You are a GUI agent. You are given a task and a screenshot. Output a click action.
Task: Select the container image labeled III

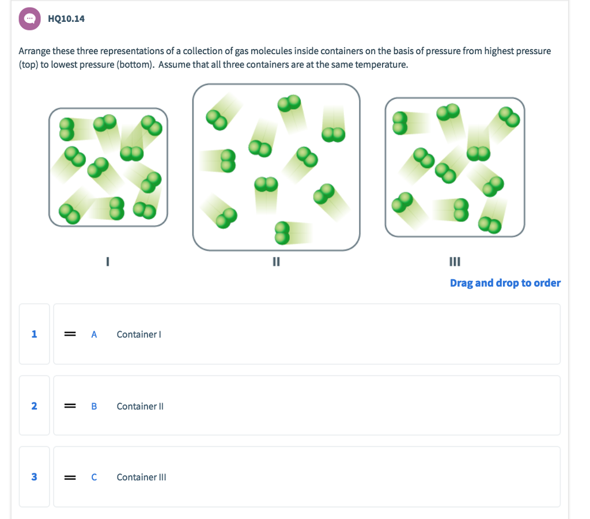pos(455,167)
